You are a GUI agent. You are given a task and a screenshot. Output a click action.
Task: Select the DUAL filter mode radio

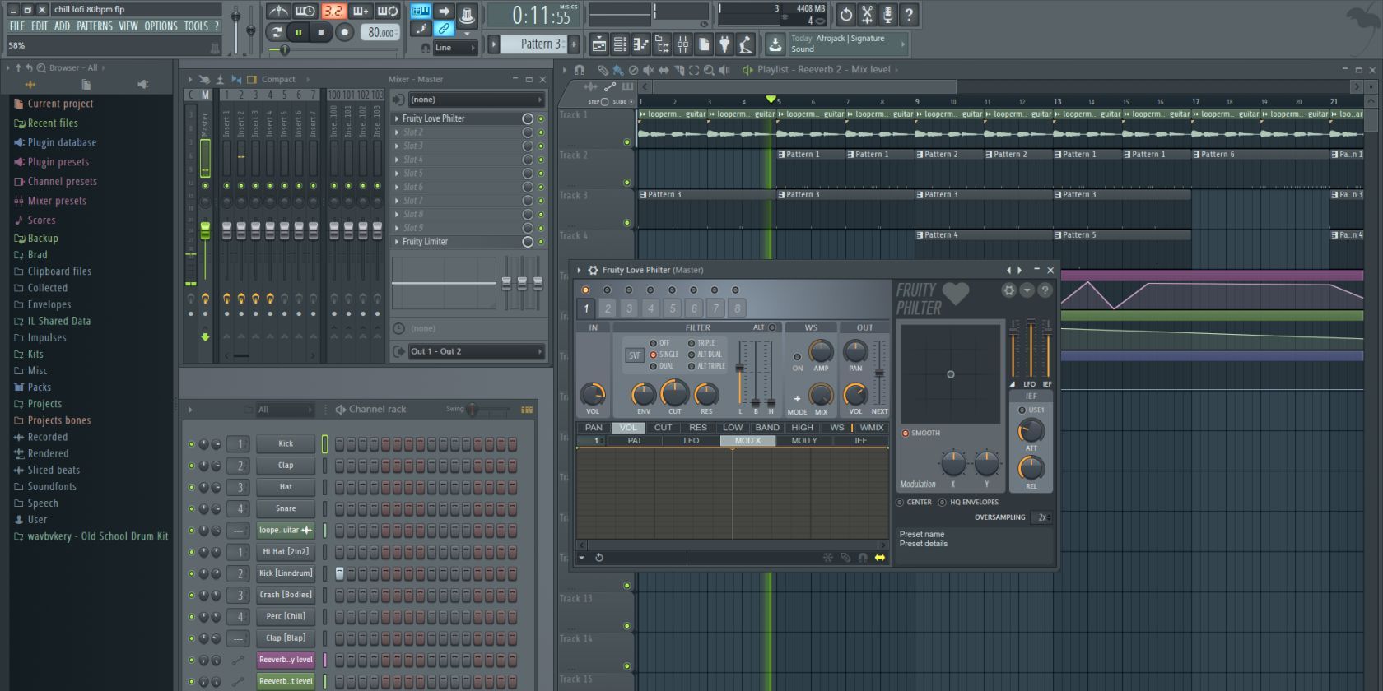(x=654, y=366)
